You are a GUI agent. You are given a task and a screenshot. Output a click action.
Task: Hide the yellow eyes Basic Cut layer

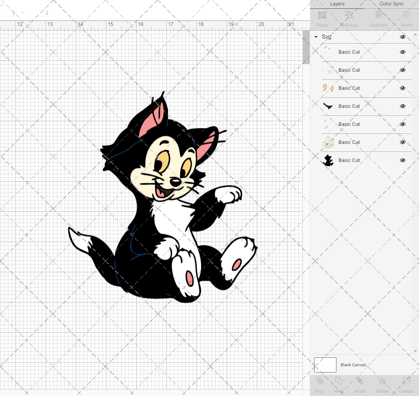(403, 88)
